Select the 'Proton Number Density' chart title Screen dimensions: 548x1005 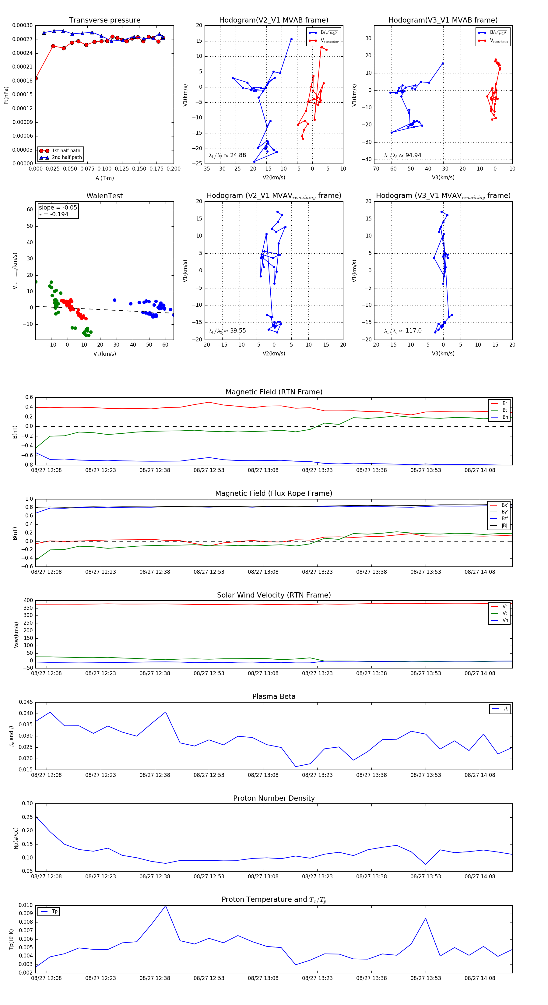pyautogui.click(x=274, y=798)
